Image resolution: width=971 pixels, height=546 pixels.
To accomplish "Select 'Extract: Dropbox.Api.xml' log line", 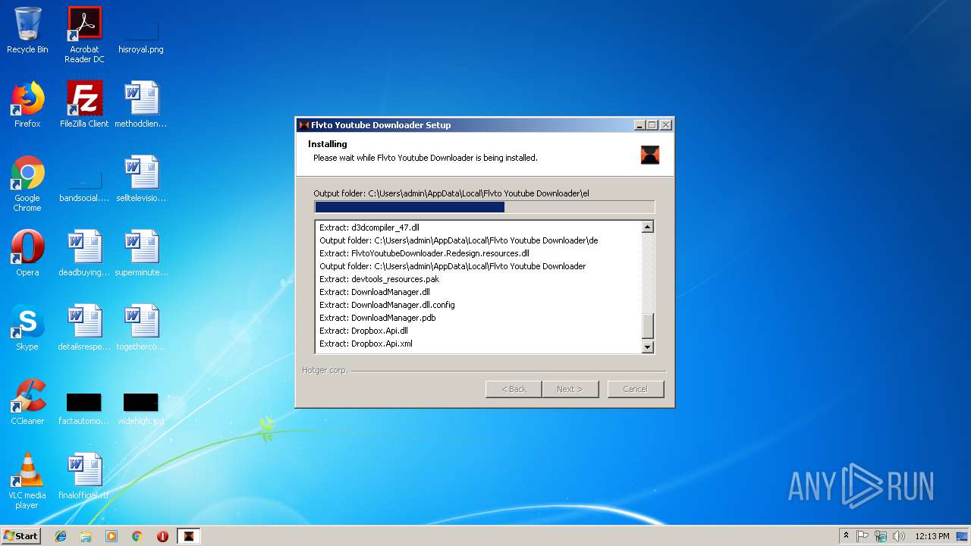I will [x=366, y=344].
